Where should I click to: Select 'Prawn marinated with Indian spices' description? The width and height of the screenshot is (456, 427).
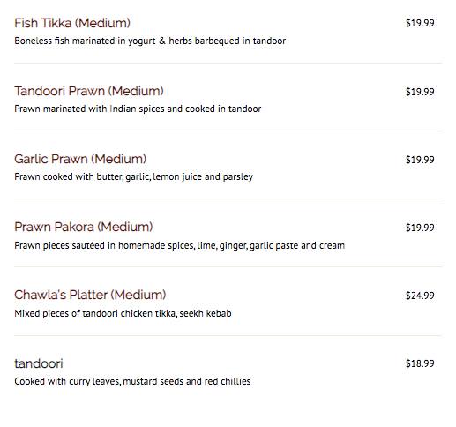click(138, 109)
